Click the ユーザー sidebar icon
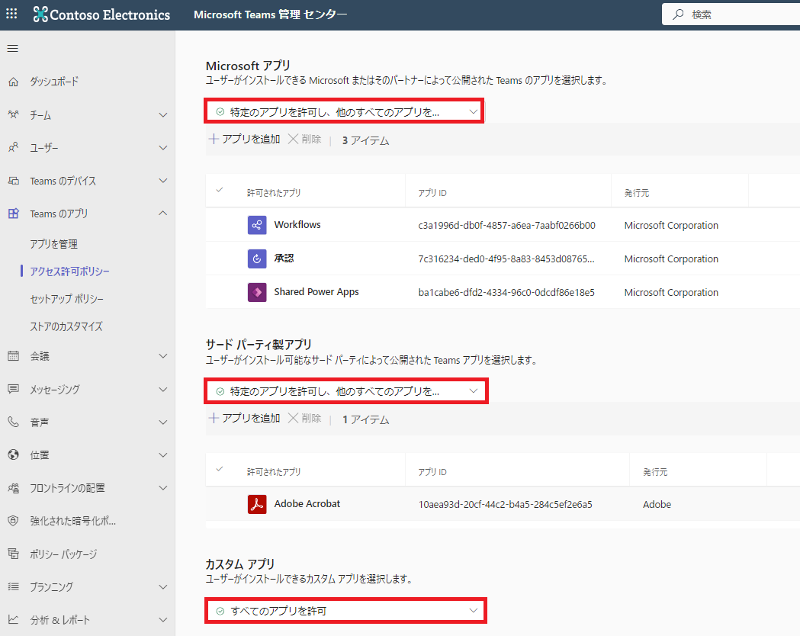The height and width of the screenshot is (636, 800). pos(13,148)
